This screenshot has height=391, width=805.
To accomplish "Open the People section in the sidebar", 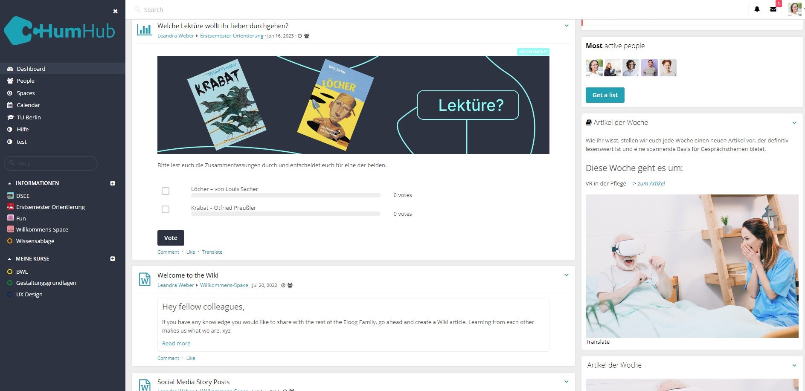I will 25,81.
